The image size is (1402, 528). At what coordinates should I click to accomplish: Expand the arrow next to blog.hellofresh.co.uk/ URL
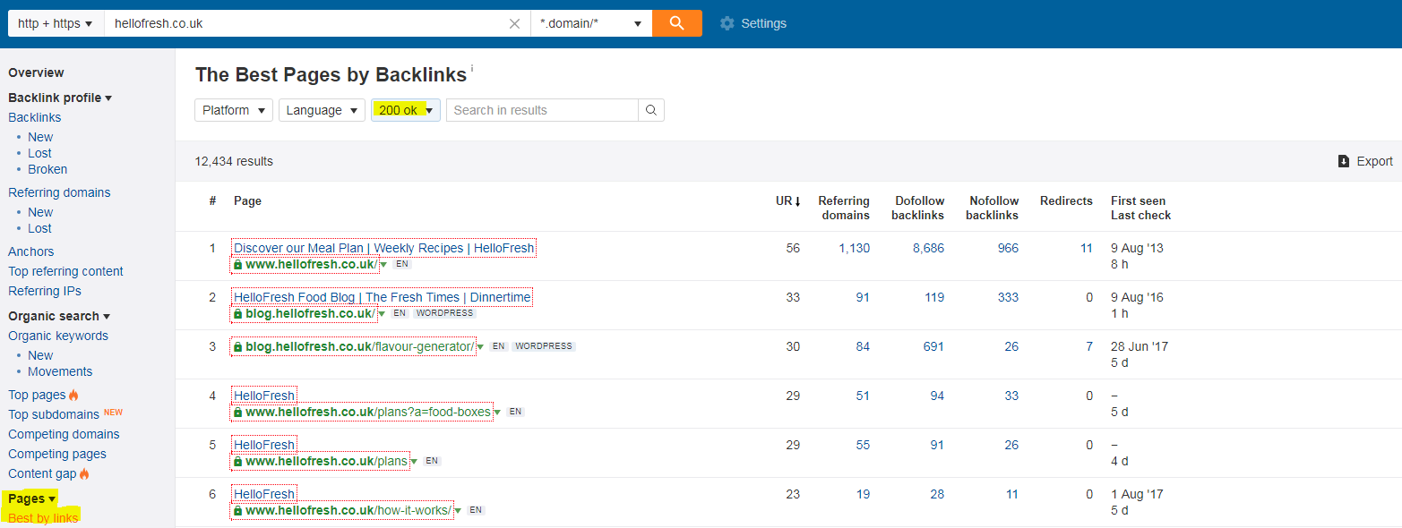381,314
